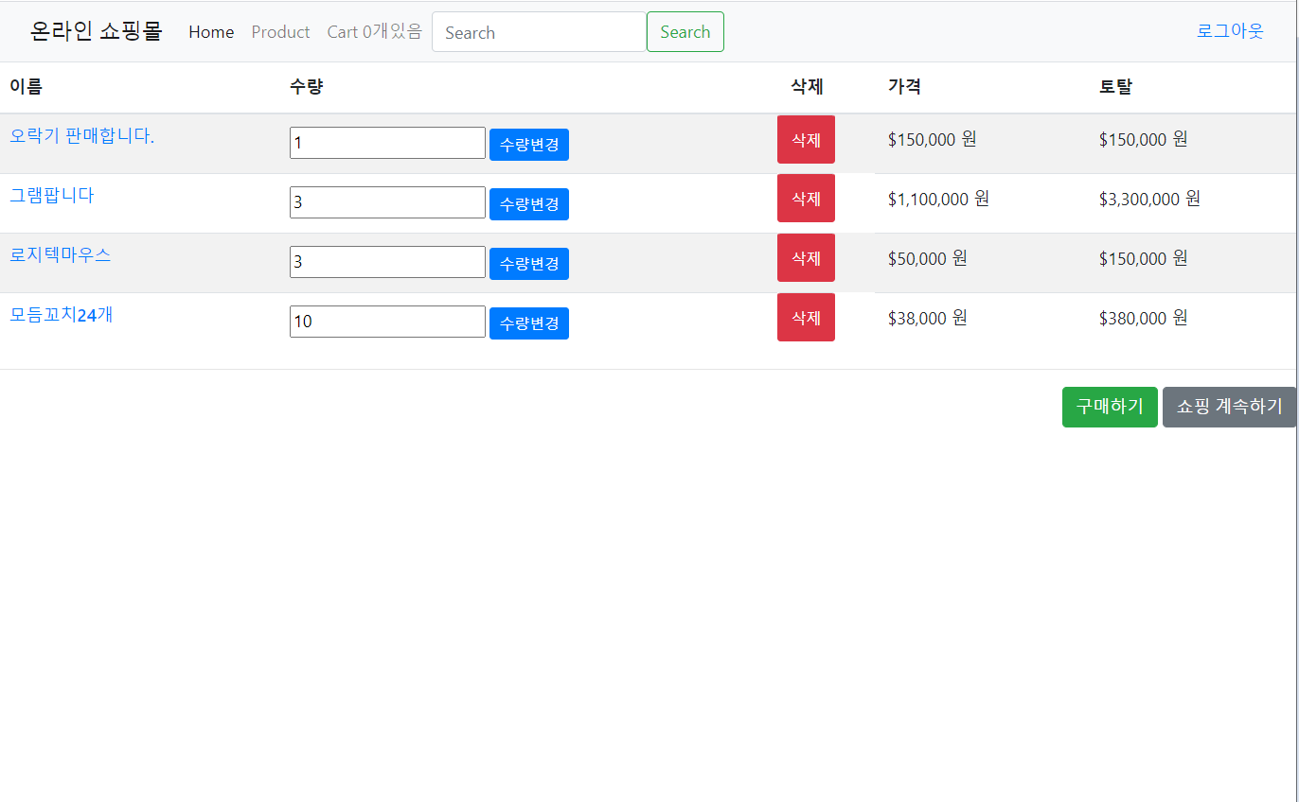The image size is (1299, 802).
Task: Click the 쇼핑 계속하기 button
Action: pos(1229,407)
